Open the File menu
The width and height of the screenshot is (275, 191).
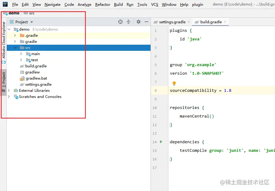[x=15, y=5]
